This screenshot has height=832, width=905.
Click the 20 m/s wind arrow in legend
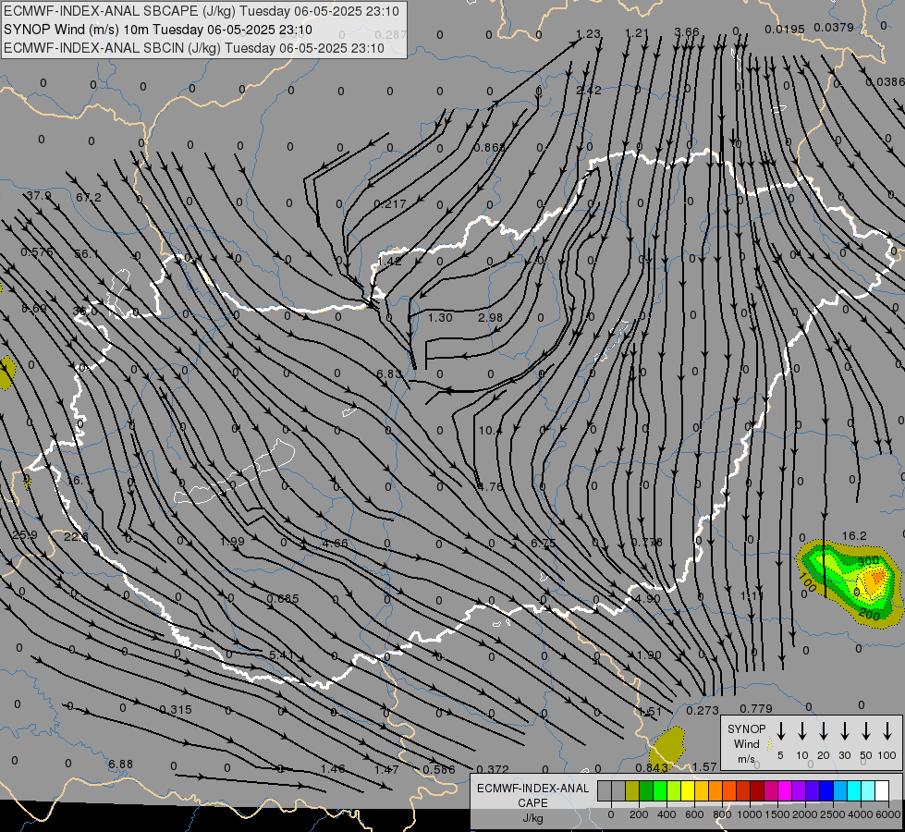(823, 731)
